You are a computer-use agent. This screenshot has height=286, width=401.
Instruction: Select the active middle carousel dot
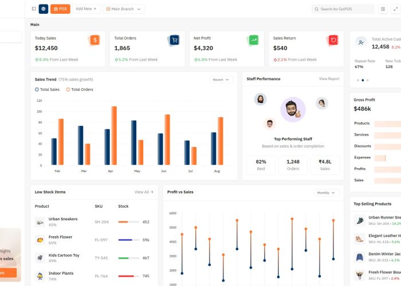tap(363, 80)
